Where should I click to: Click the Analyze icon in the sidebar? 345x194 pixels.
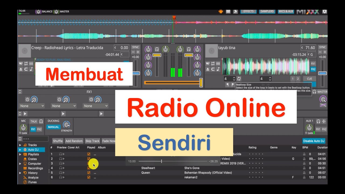[25, 178]
